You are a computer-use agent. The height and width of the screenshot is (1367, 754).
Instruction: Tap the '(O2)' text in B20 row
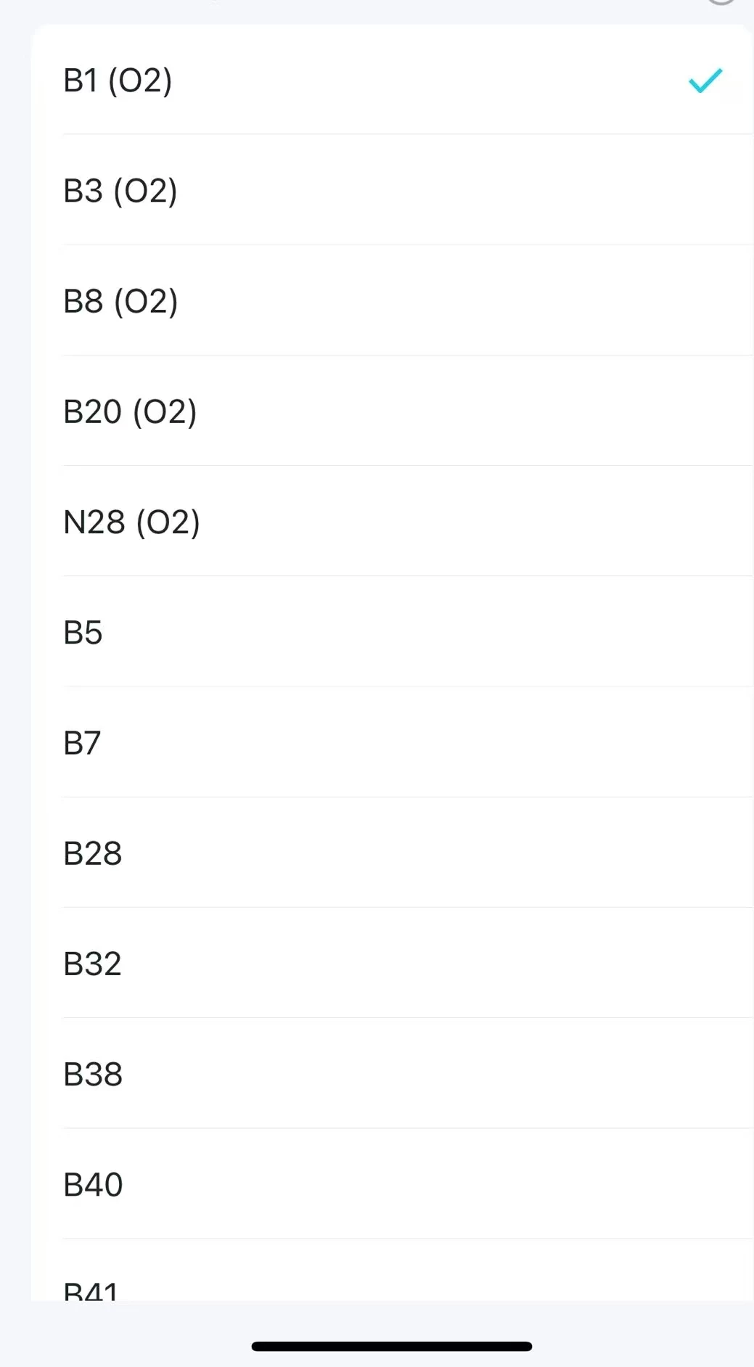coord(165,412)
